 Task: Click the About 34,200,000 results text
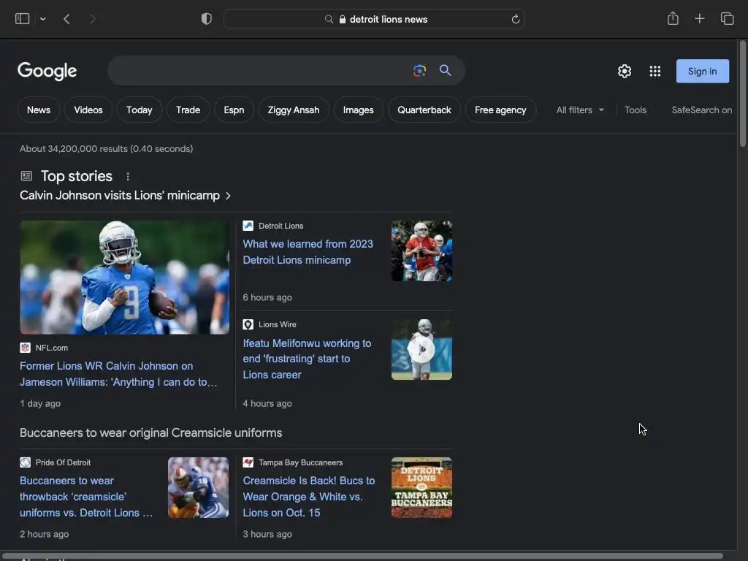coord(107,149)
